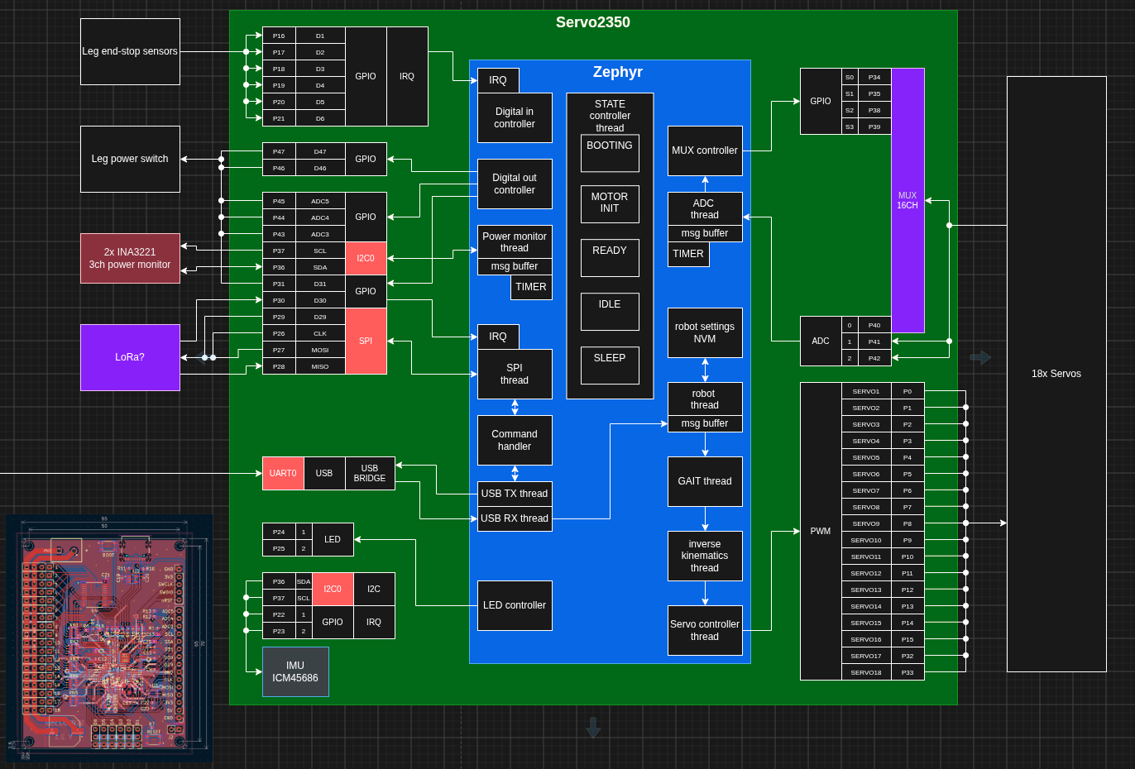The image size is (1135, 769).
Task: Select the inverse kinematics thread block
Action: (705, 556)
